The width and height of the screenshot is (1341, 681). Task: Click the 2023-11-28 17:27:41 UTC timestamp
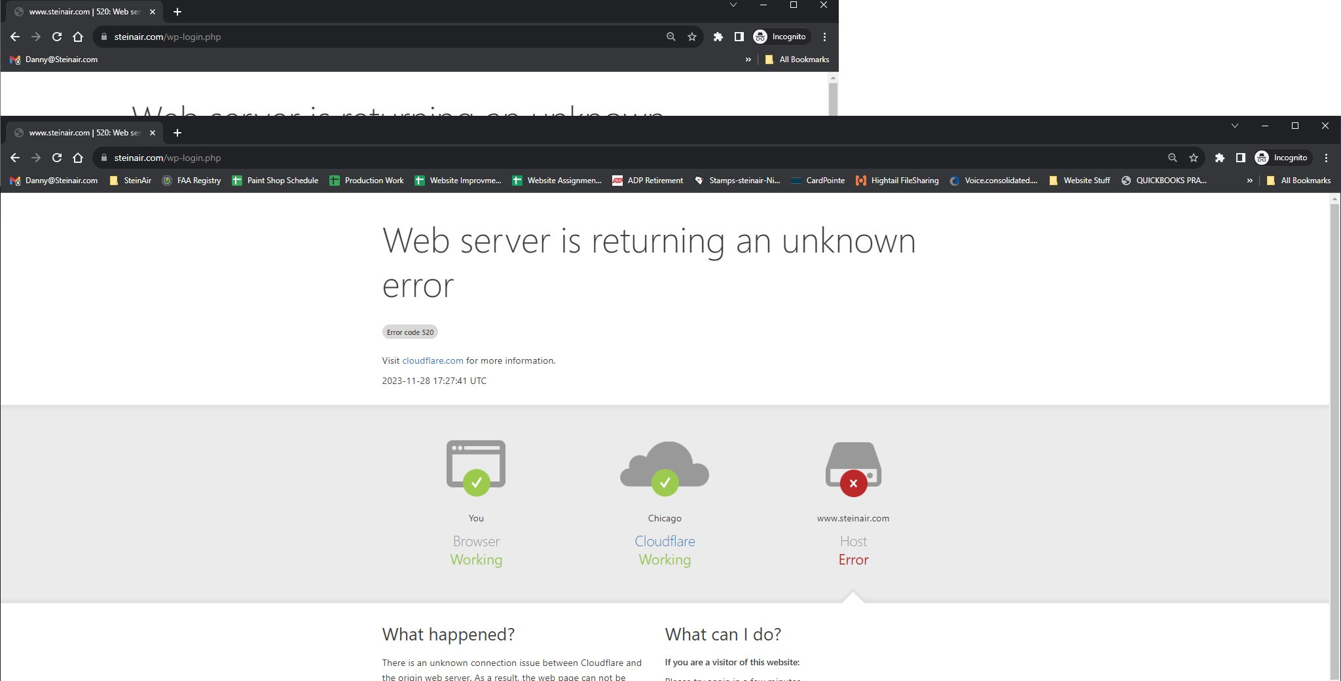(x=434, y=381)
